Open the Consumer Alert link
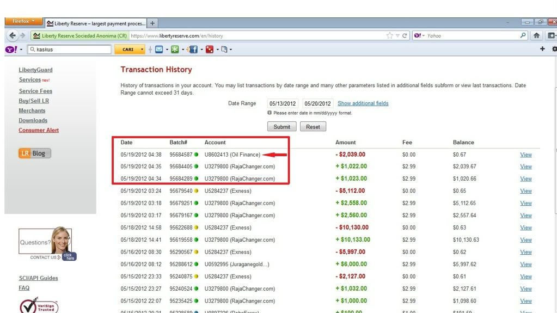Viewport: 557px width, 313px height. 39,130
